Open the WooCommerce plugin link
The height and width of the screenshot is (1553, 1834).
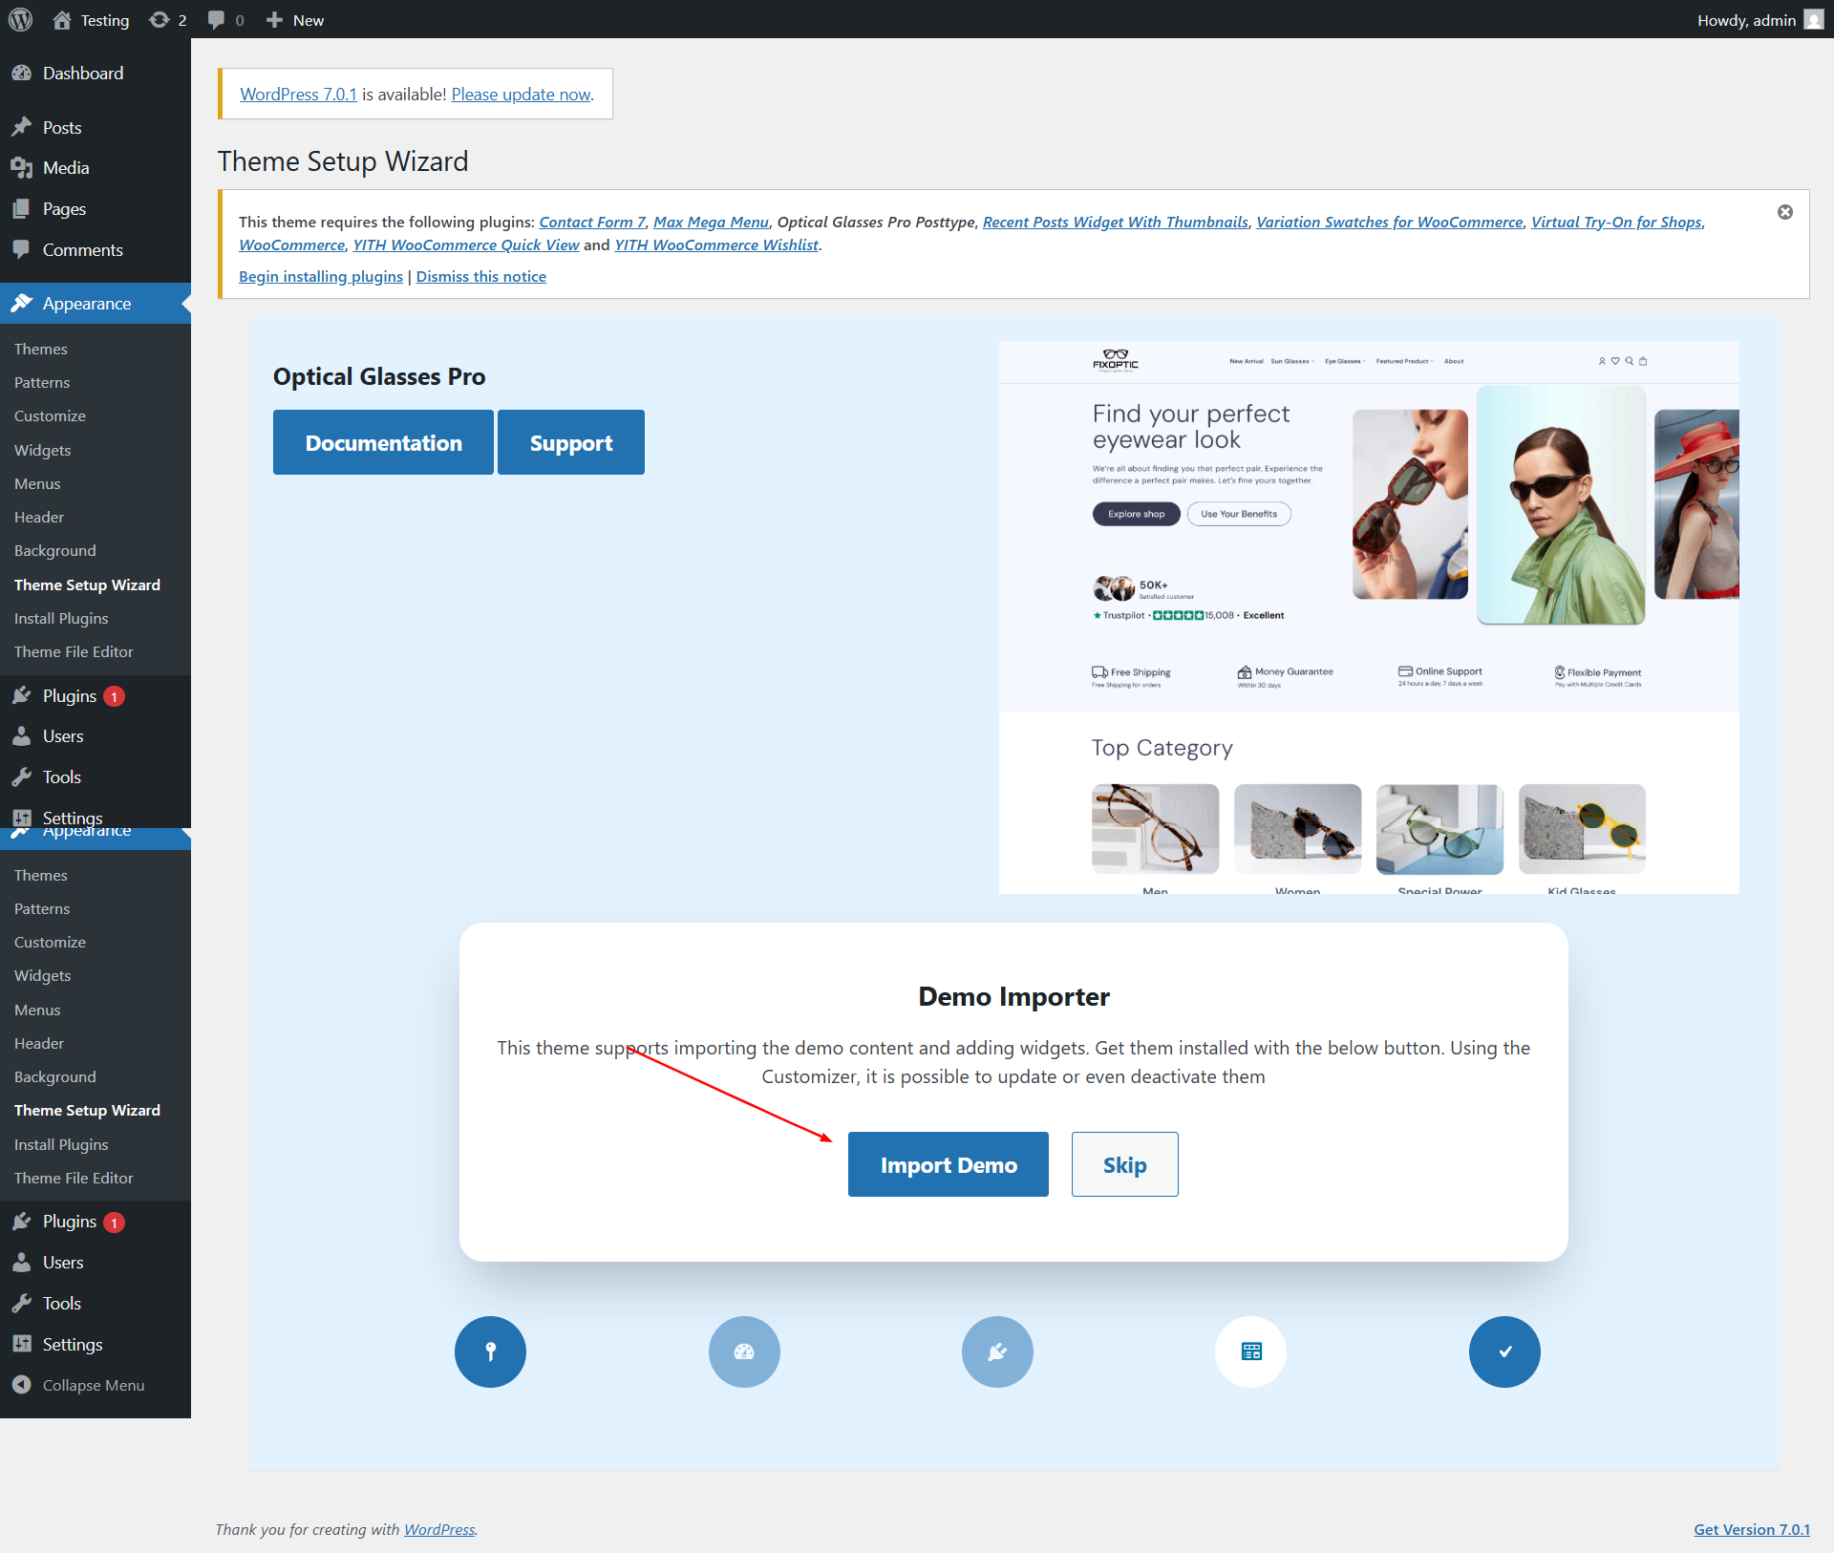tap(291, 245)
